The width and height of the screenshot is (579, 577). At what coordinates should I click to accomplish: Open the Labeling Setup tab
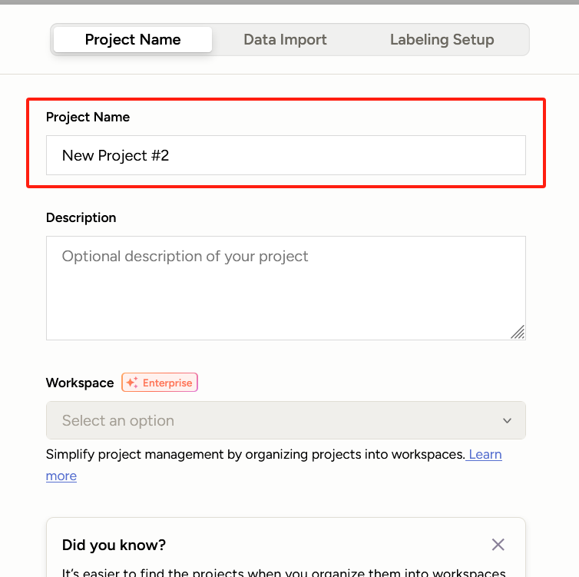coord(442,40)
